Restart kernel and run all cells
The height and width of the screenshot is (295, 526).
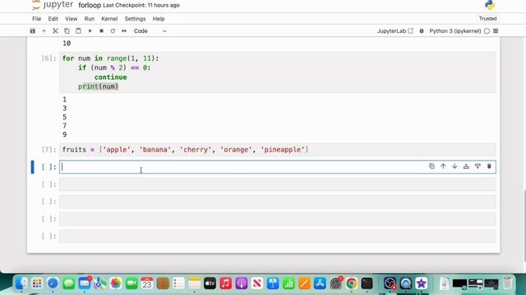point(124,31)
